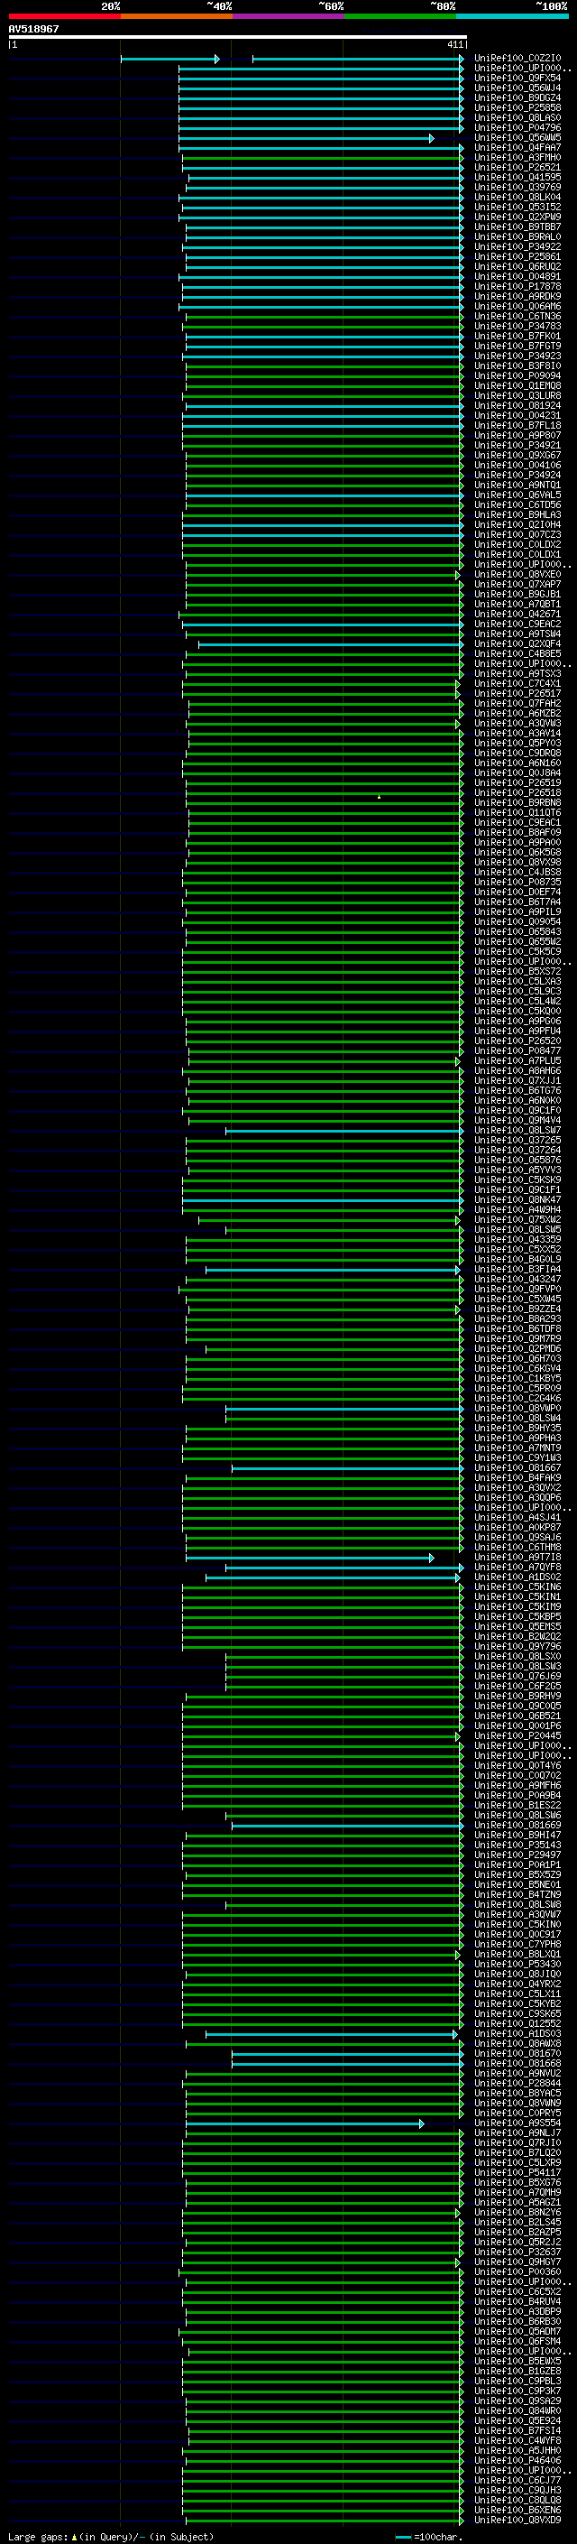Click hit label UniRef100_O65876
This screenshot has height=2544, width=577.
click(x=517, y=1160)
